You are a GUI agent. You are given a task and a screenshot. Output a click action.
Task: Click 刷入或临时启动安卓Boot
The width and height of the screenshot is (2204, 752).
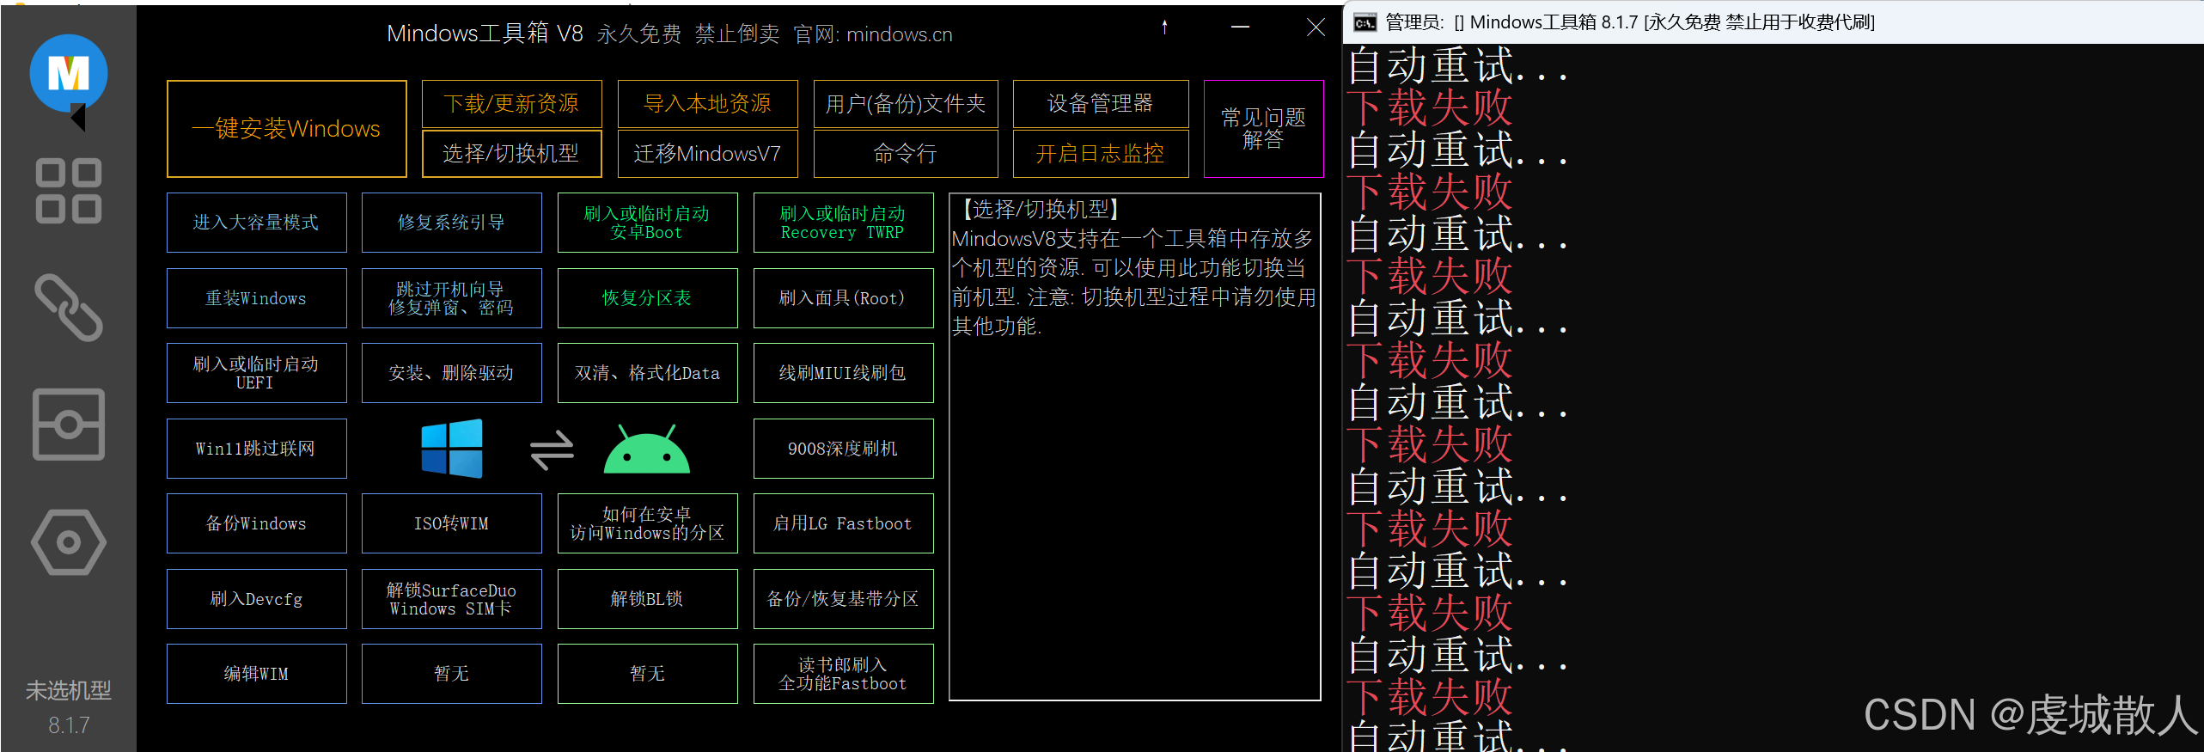click(x=647, y=223)
